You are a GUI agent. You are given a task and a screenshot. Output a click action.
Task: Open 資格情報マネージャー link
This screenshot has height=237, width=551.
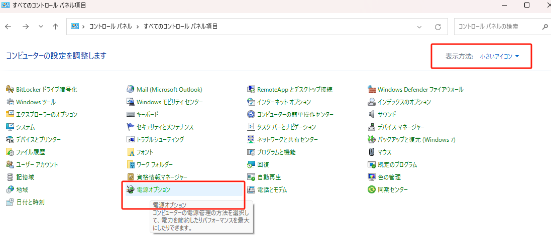162,177
